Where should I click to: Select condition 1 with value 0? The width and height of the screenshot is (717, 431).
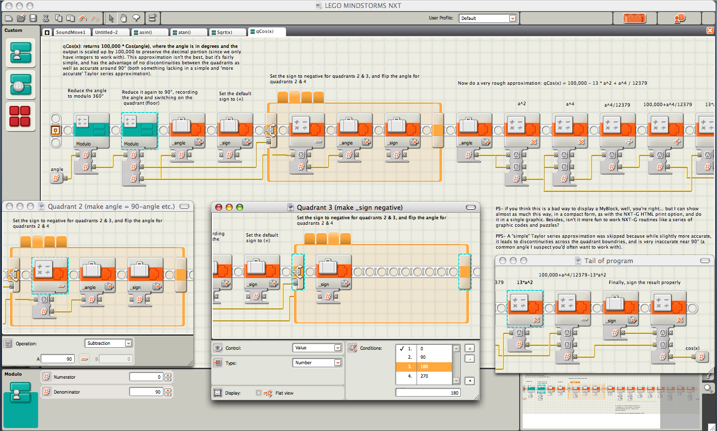(x=424, y=349)
